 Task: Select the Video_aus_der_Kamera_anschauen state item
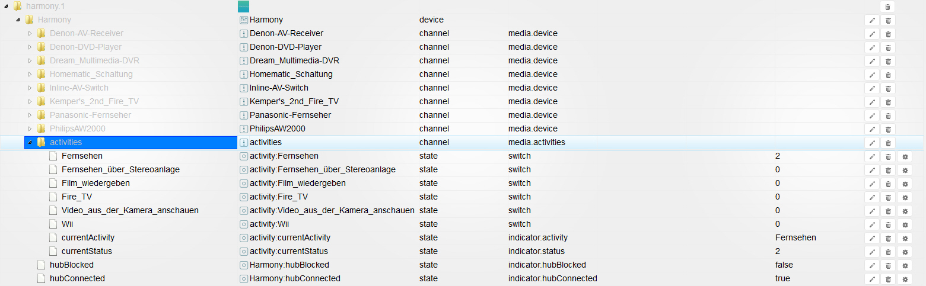coord(130,210)
